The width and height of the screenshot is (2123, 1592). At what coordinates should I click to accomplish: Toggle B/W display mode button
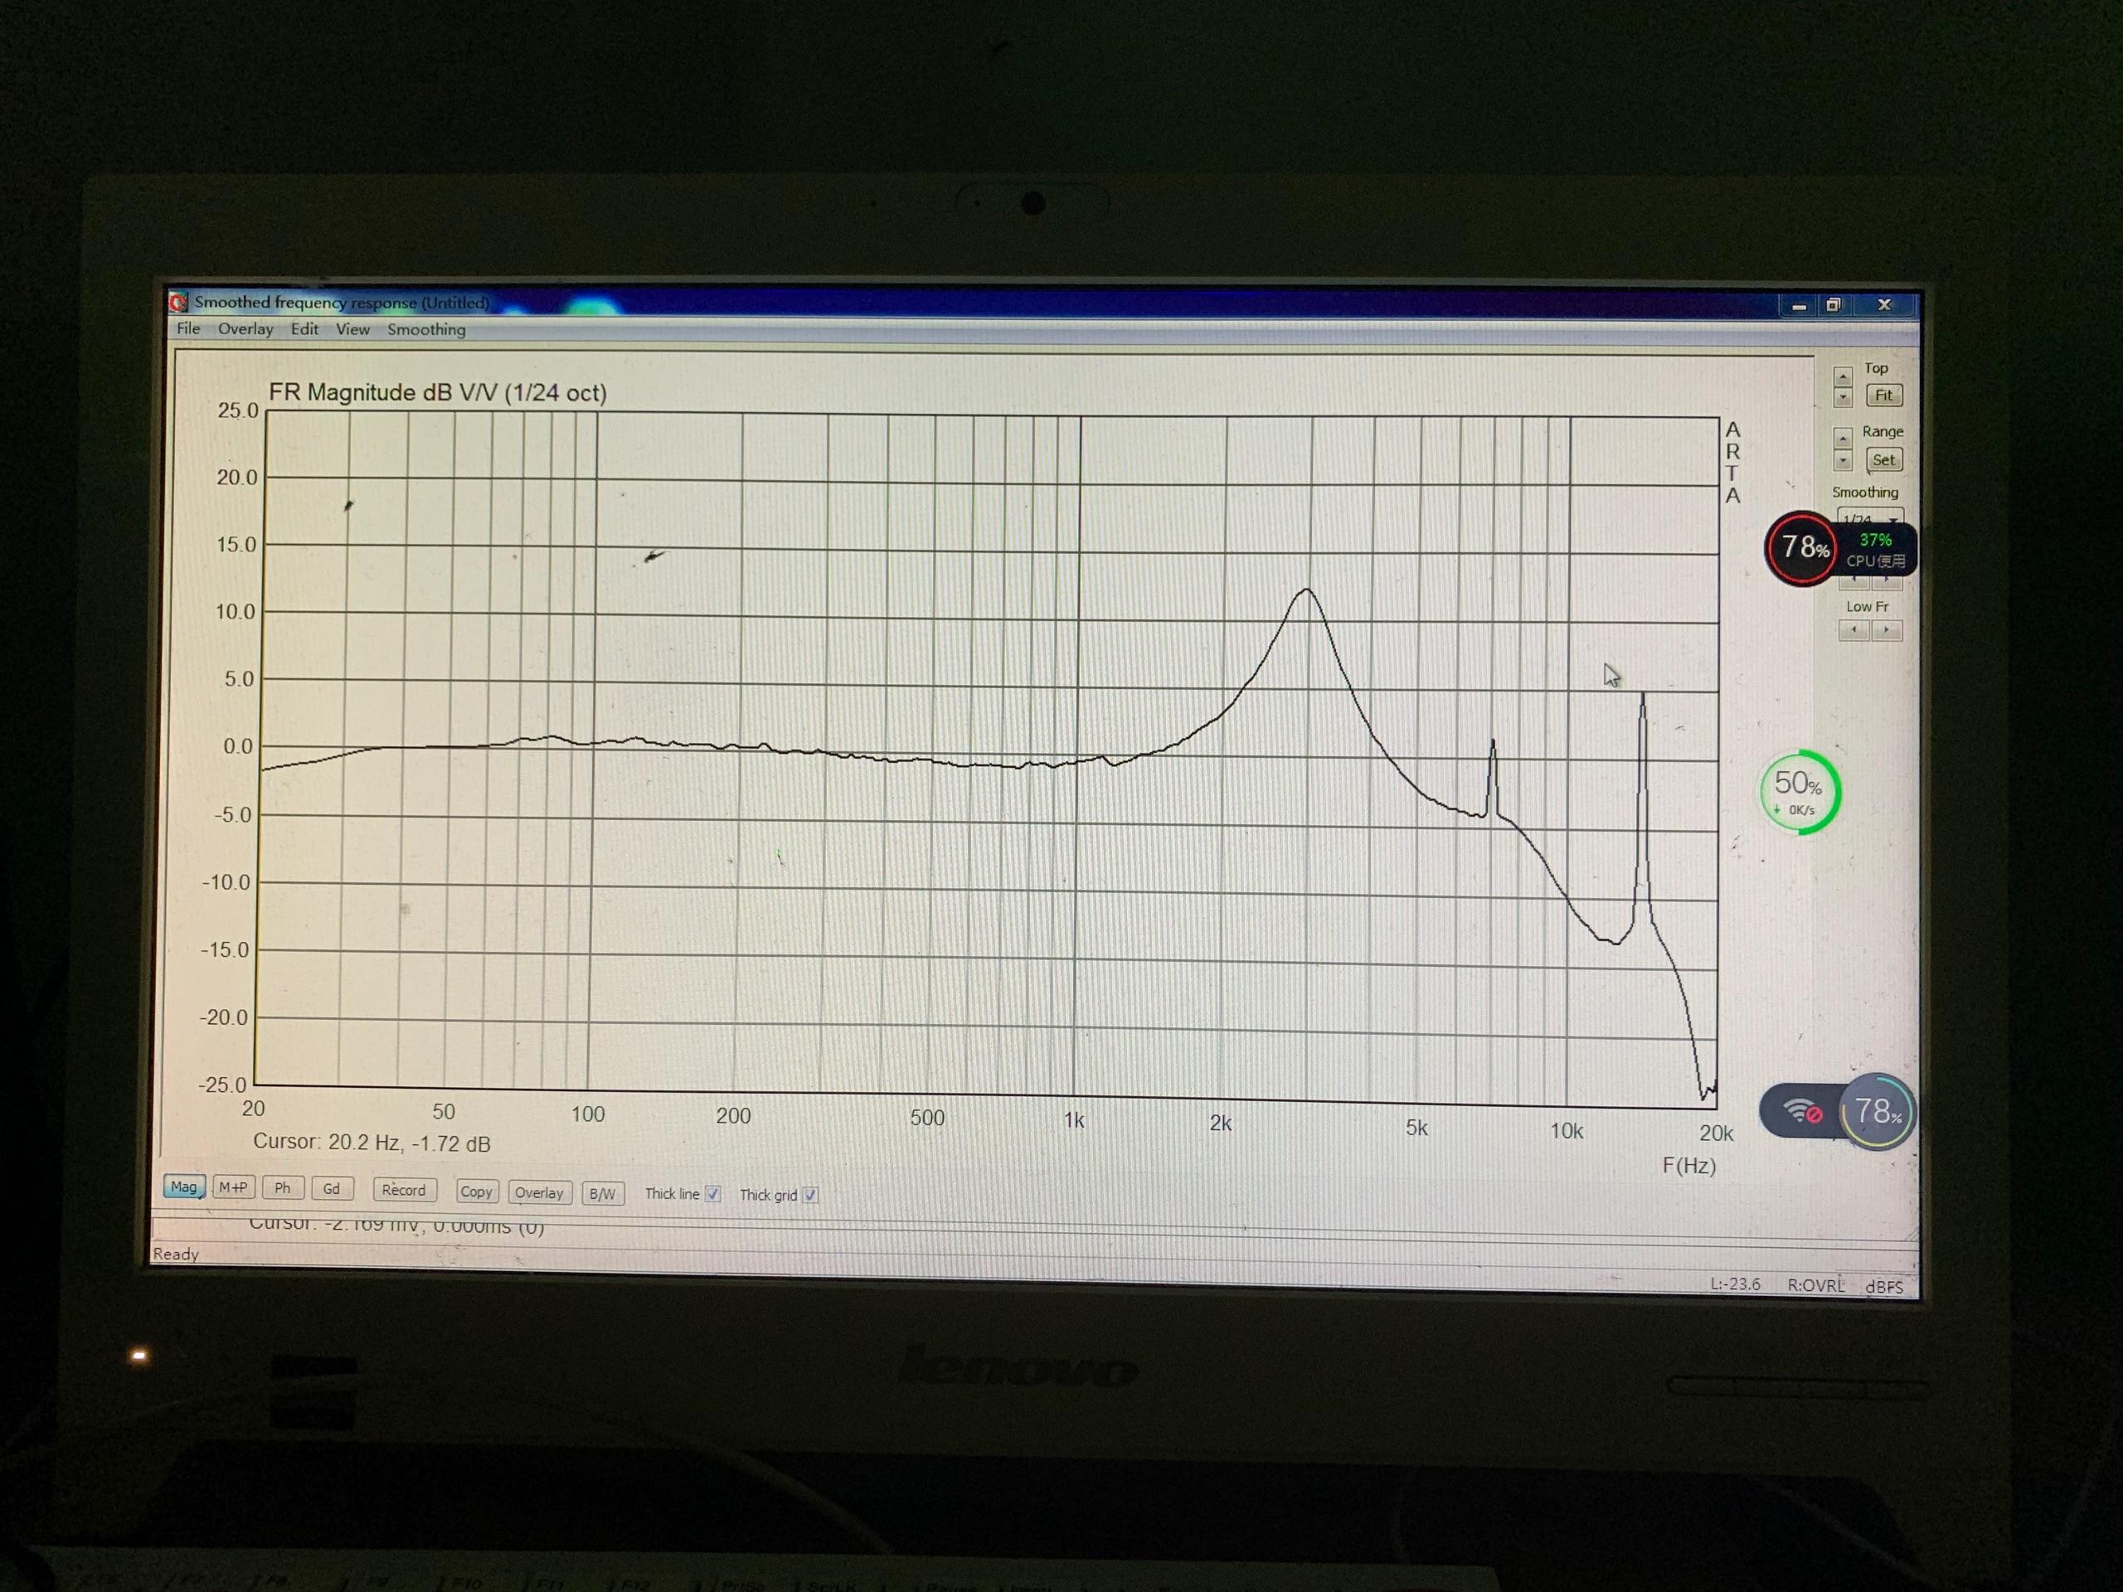click(x=603, y=1194)
